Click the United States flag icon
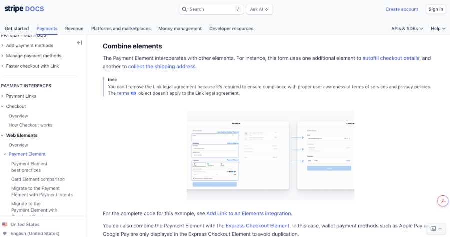The width and height of the screenshot is (450, 237). click(x=5, y=225)
